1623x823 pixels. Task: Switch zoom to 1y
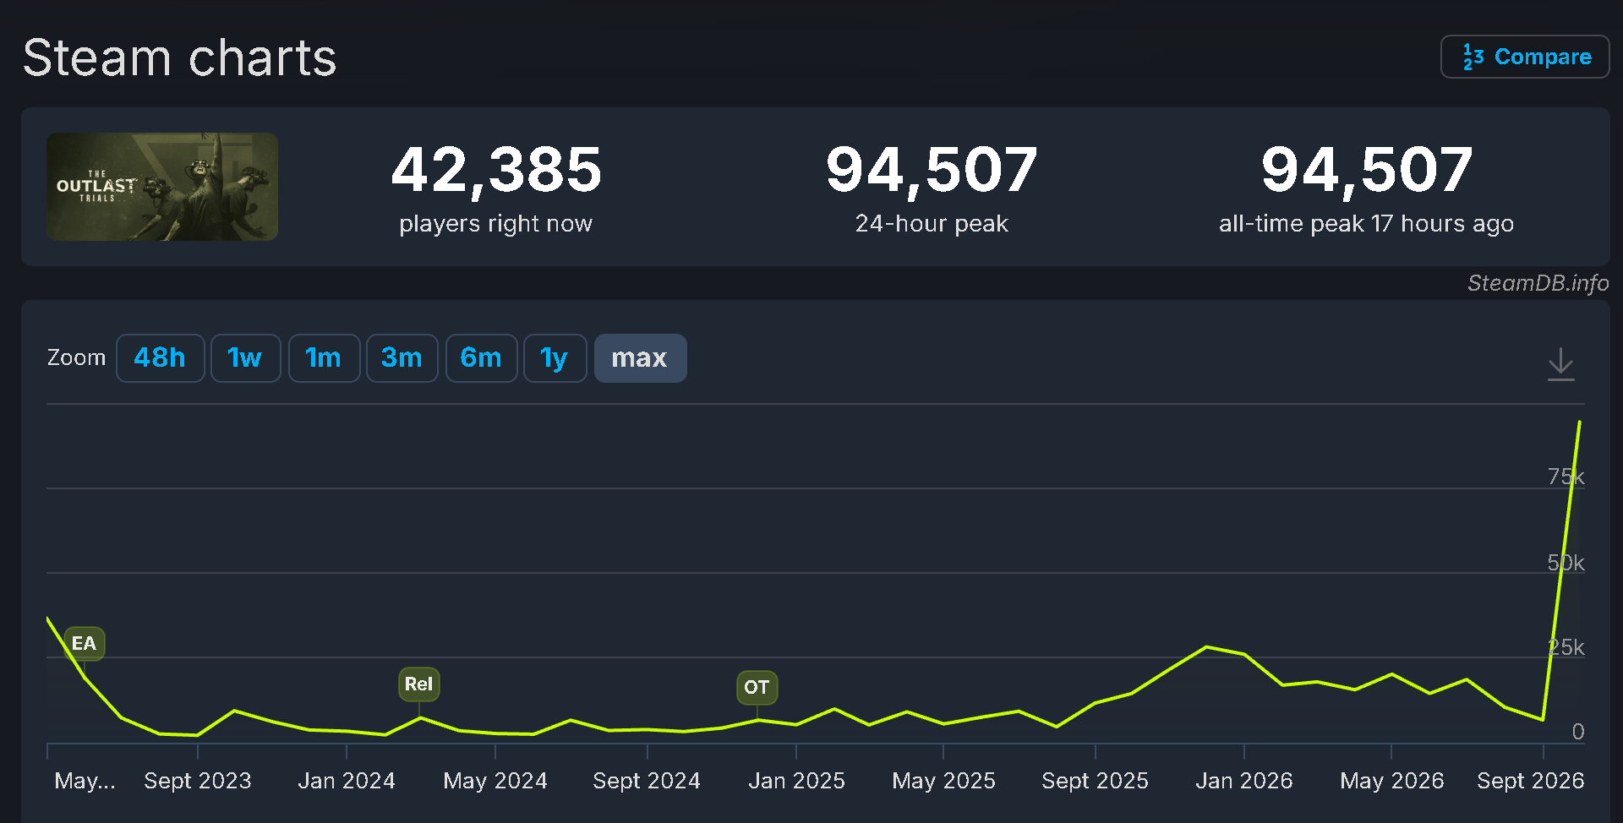point(555,358)
